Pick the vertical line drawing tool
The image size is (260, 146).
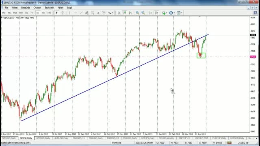coord(69,13)
